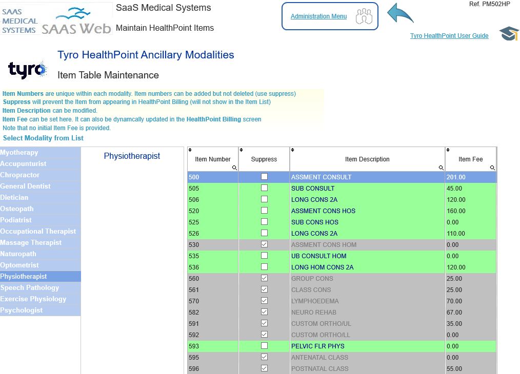Image resolution: width=520 pixels, height=374 pixels.
Task: Sort table by Item Description arrows
Action: 292,150
